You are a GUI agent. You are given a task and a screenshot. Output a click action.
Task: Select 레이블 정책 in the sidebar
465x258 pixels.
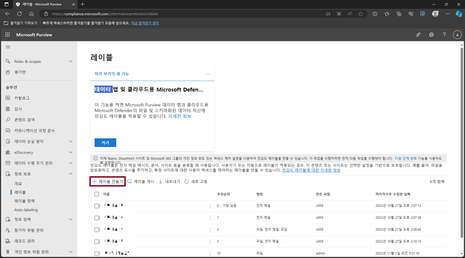[24, 201]
